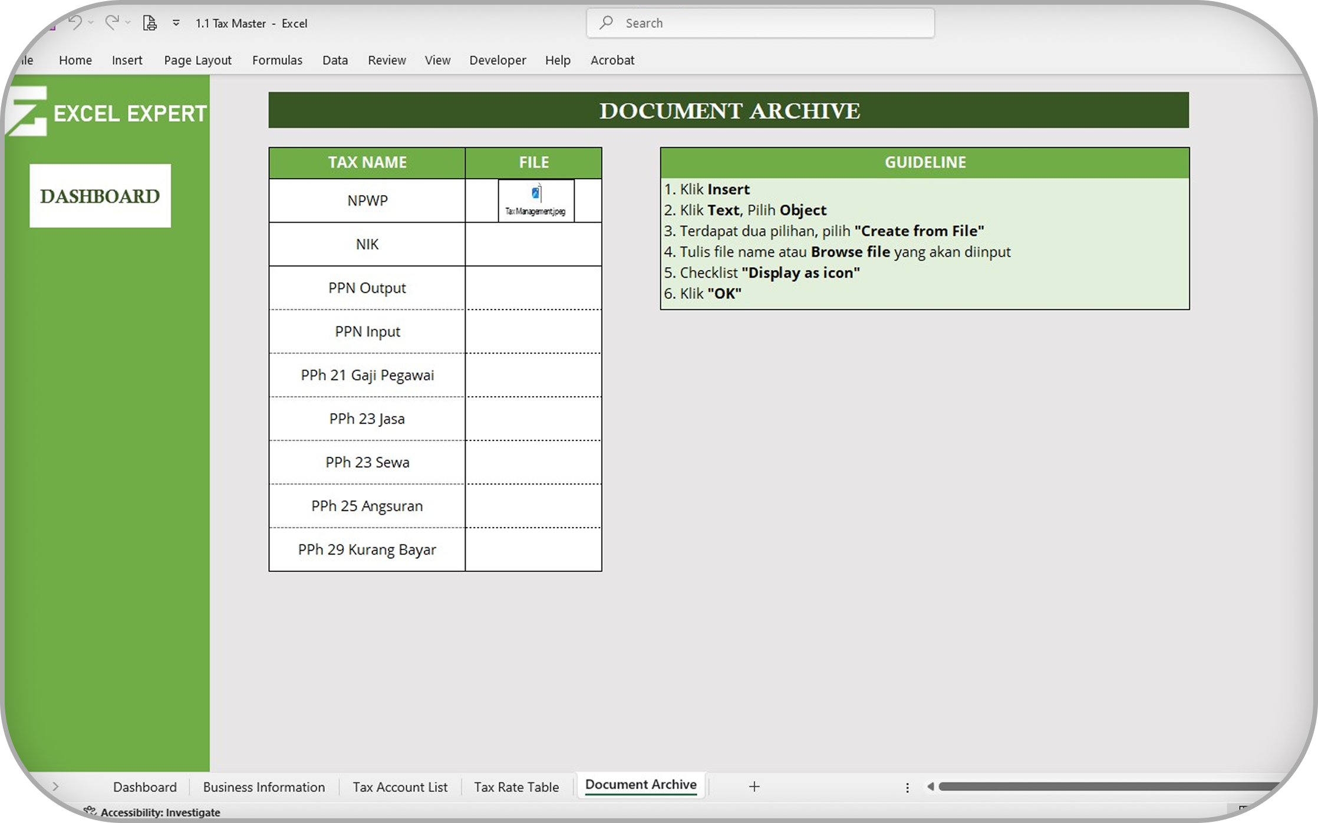Open the Insert ribbon tab
This screenshot has width=1318, height=823.
(x=127, y=60)
